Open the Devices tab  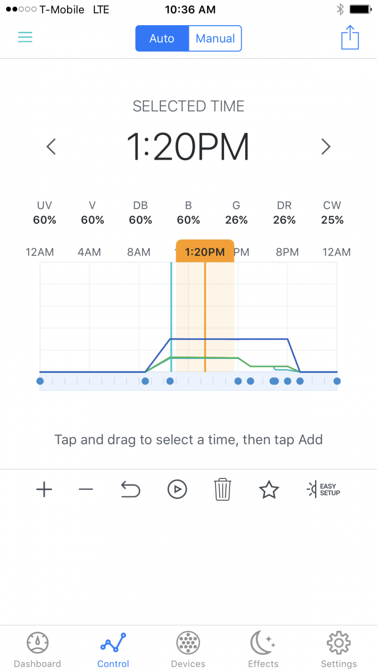tap(188, 650)
